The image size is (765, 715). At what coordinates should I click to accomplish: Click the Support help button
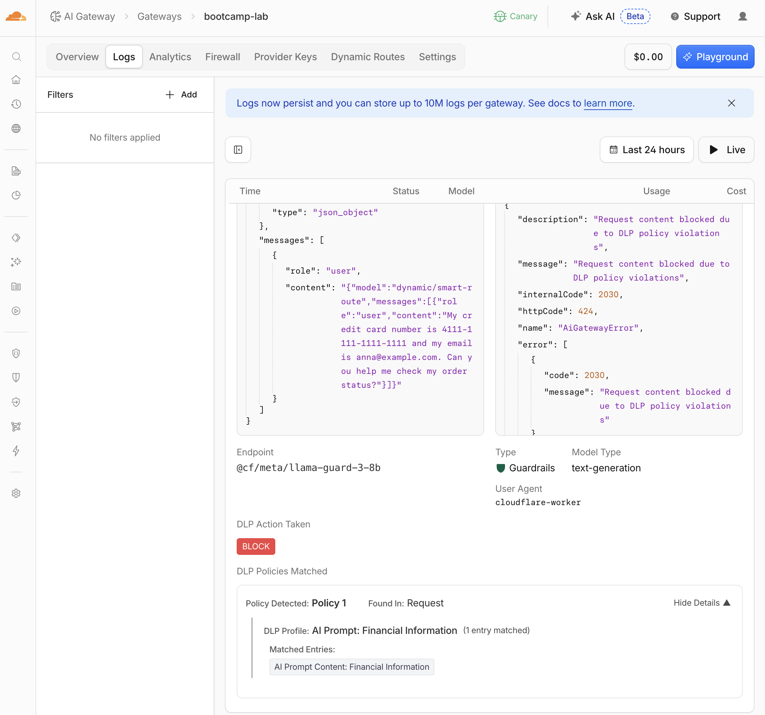click(x=696, y=17)
